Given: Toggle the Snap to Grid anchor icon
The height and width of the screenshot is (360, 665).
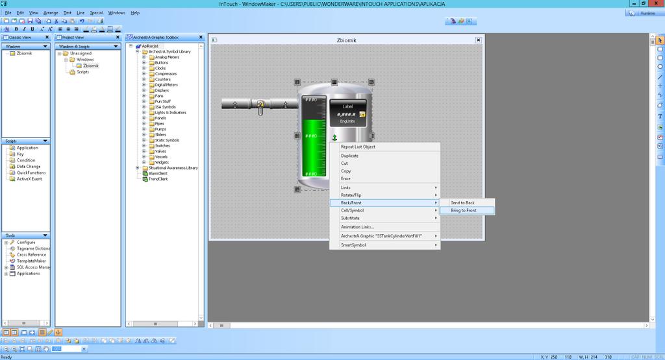Looking at the screenshot, I should pyautogui.click(x=58, y=333).
